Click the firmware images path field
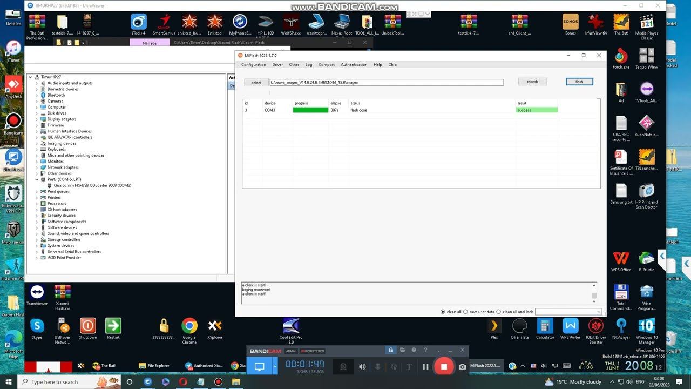 pos(386,83)
